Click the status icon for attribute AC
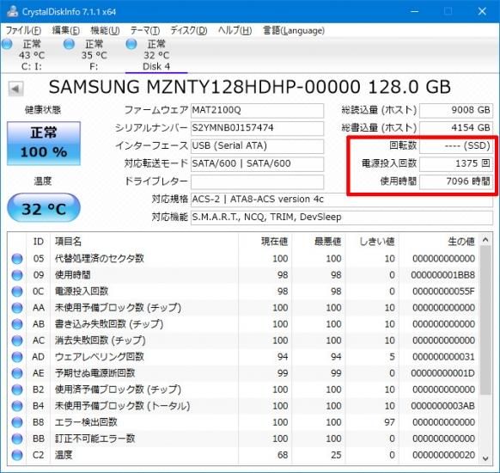 17,341
